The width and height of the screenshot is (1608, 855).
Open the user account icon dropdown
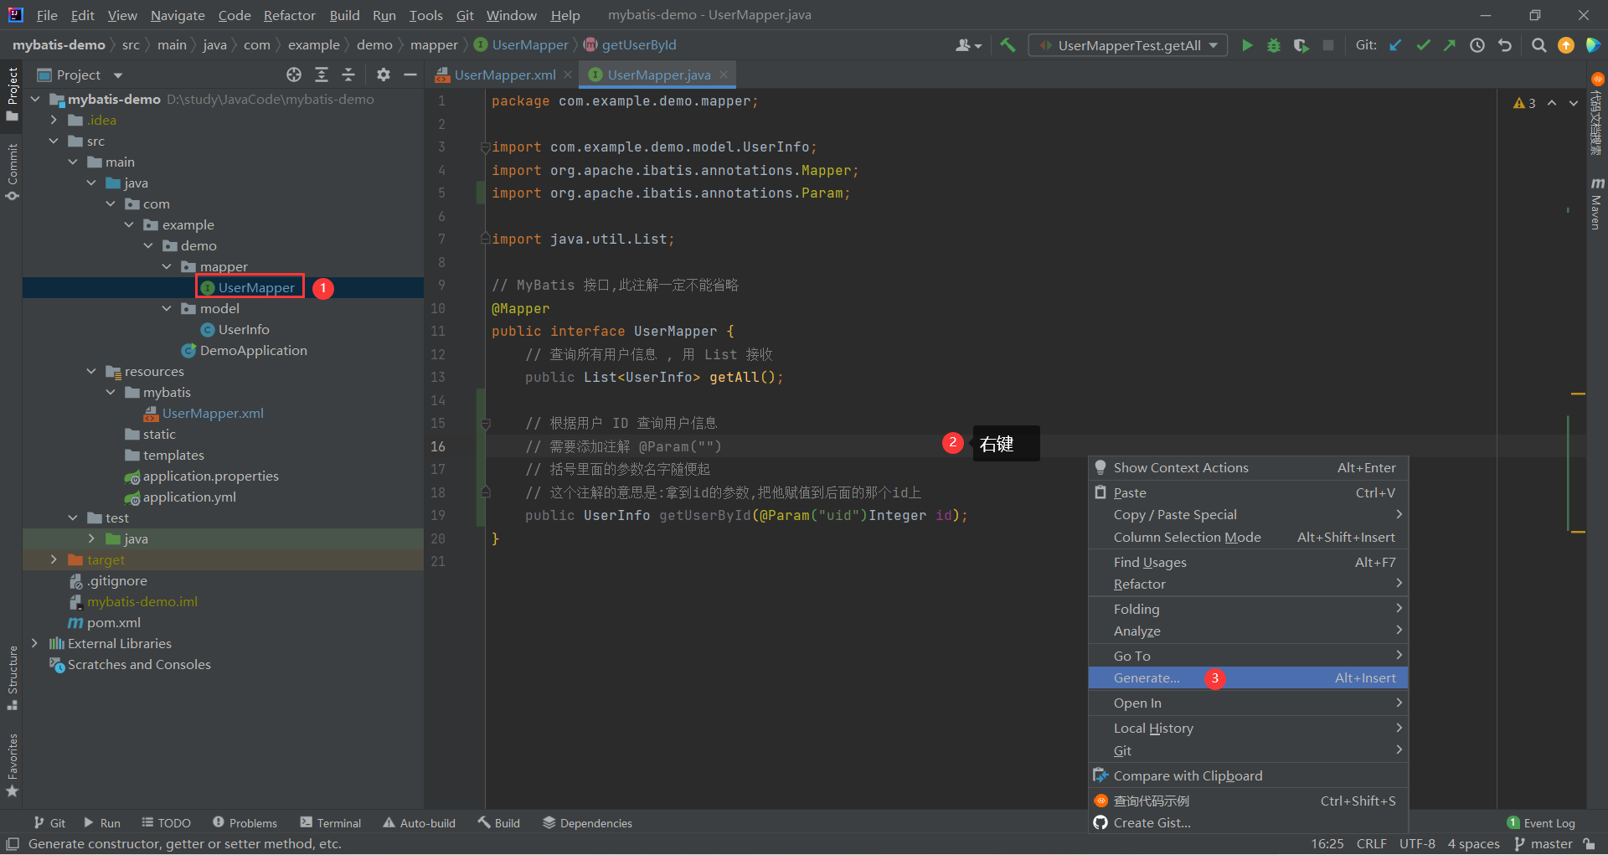tap(968, 45)
